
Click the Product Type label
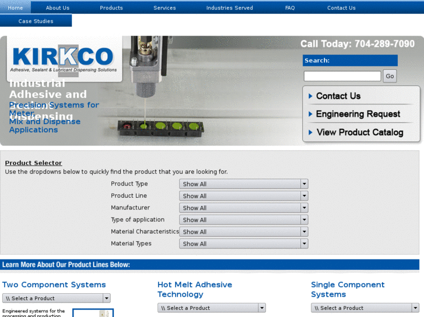tap(129, 184)
